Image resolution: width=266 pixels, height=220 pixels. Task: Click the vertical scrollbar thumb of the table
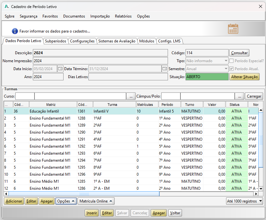click(x=261, y=140)
